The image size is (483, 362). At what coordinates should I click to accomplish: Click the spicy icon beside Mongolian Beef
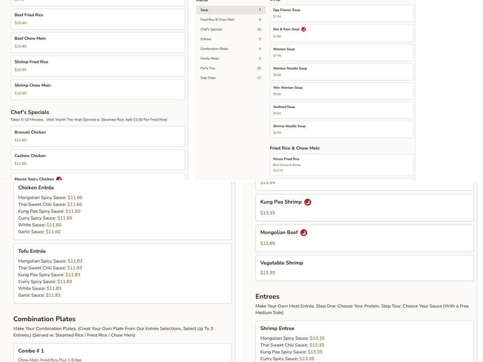pyautogui.click(x=304, y=232)
